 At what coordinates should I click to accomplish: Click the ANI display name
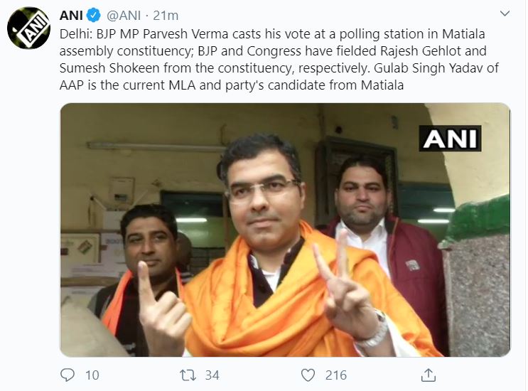(72, 15)
